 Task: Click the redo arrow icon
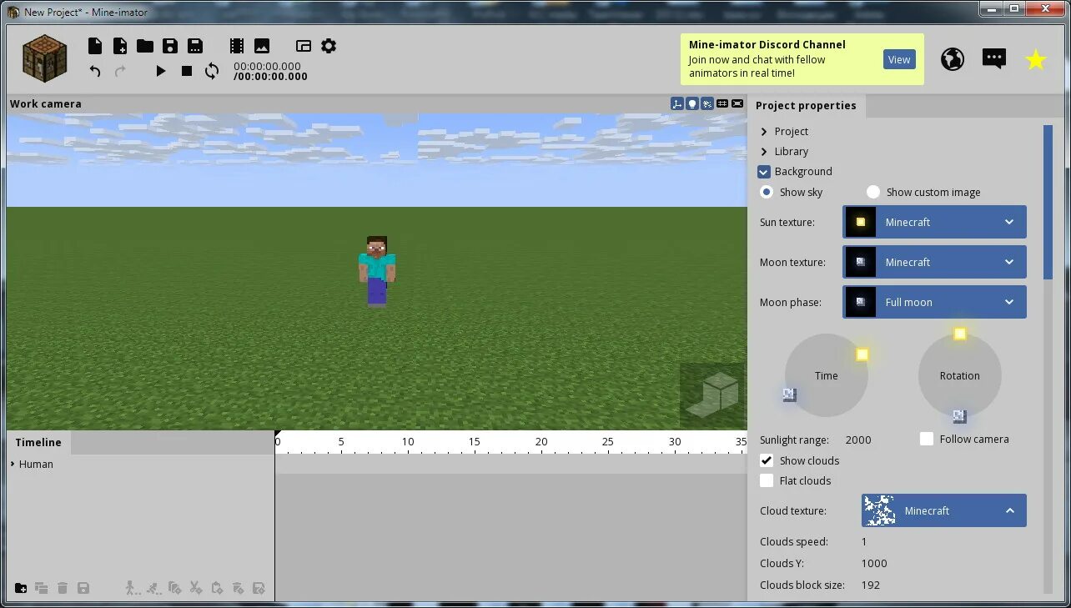pyautogui.click(x=120, y=71)
